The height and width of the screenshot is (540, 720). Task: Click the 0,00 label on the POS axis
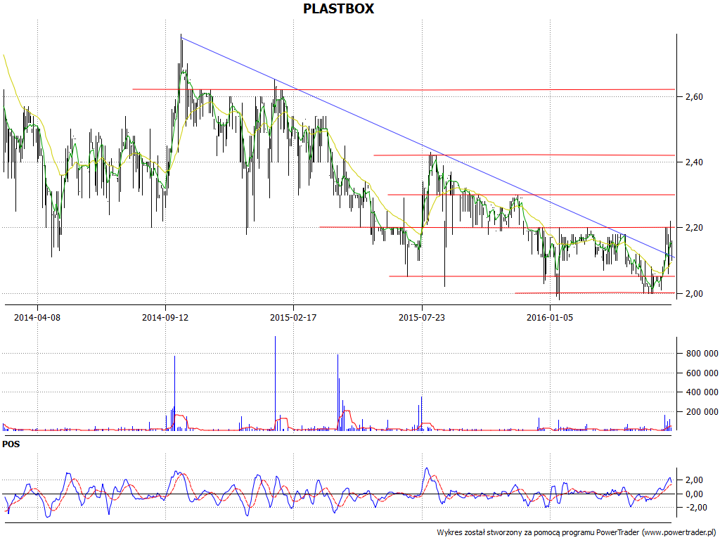point(694,494)
